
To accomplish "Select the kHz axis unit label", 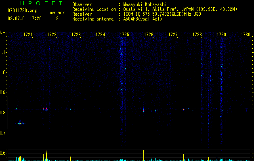I will click(x=4, y=33).
